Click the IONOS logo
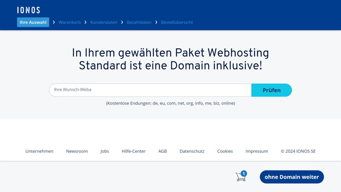This screenshot has height=192, width=341. (29, 10)
